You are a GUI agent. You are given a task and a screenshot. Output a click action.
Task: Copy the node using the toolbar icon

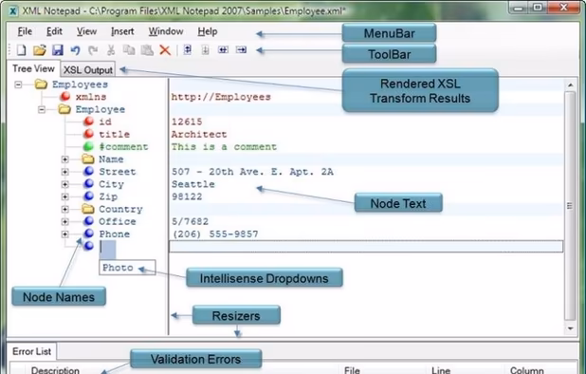coord(129,49)
